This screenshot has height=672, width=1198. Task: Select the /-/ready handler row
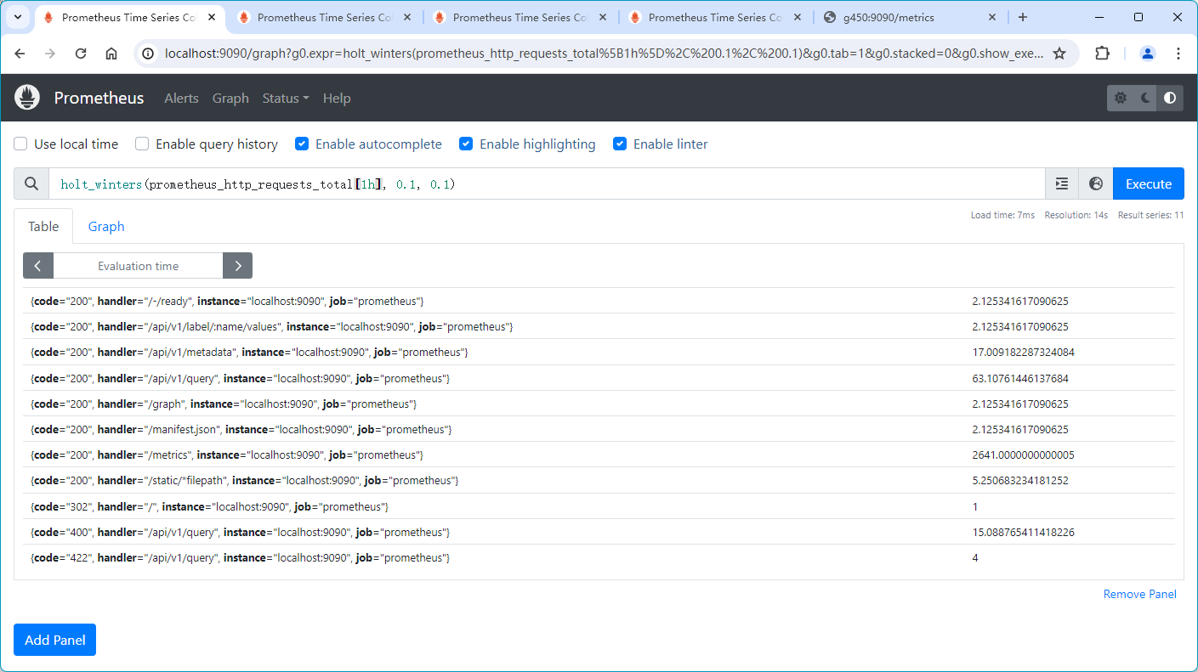[x=599, y=301]
